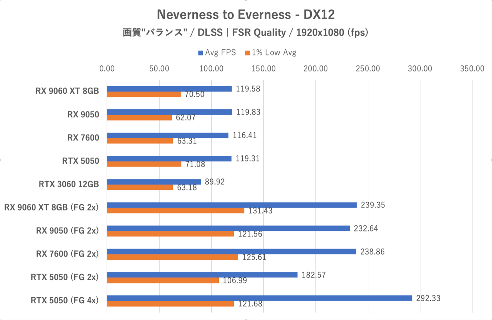
Task: Select the 'RX 9050 (FG 2x)' label
Action: tap(67, 231)
